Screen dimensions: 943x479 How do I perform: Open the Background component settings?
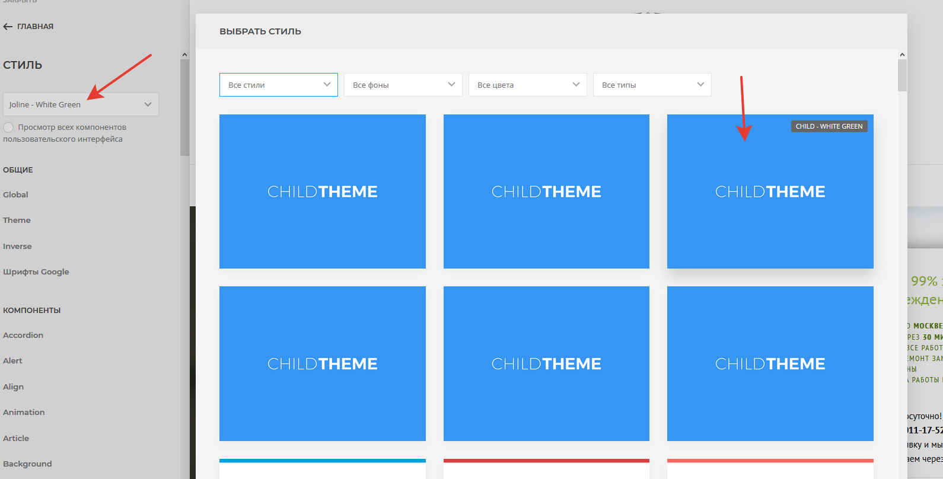(x=27, y=464)
